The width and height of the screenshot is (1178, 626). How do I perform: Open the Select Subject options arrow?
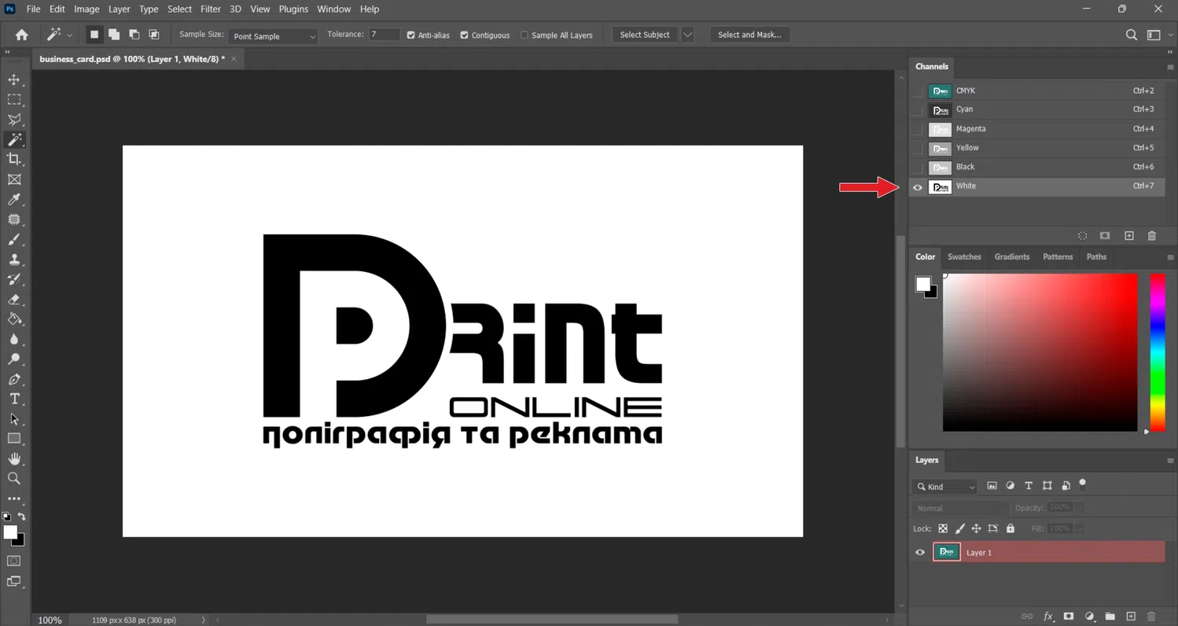click(x=688, y=35)
